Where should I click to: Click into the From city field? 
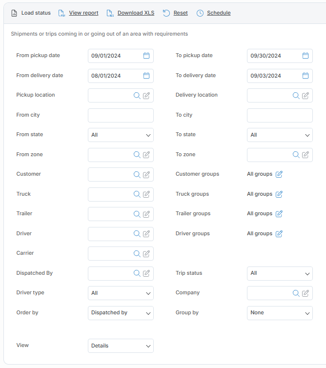click(121, 115)
